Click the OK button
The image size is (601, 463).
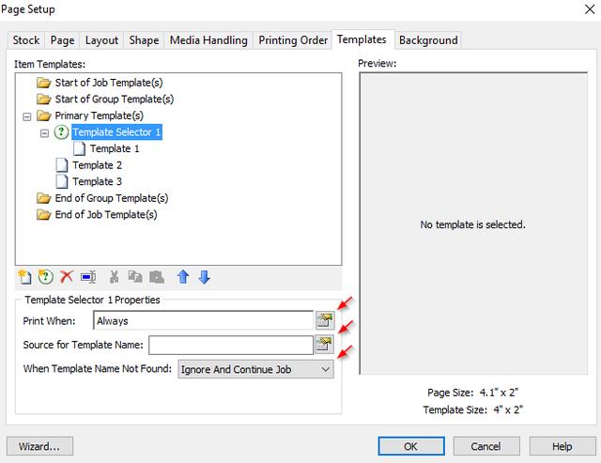tap(411, 446)
